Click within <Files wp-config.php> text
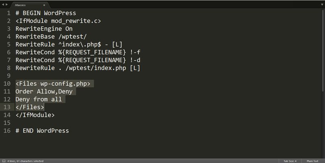Screen dimensions: 325x163 pos(53,84)
